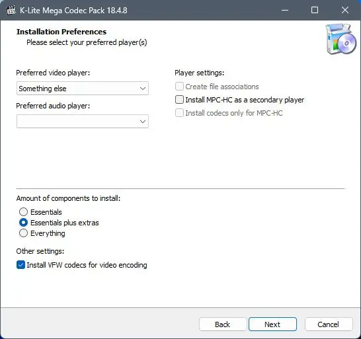
Task: Tick Install codecs only for MPC-HC
Action: click(179, 113)
